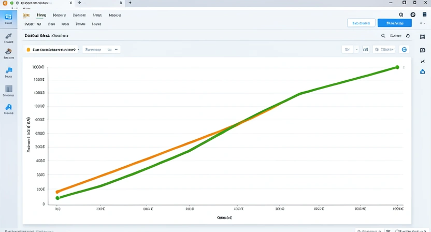
Task: Open the sixth item in the top menu row
Action: (115, 15)
